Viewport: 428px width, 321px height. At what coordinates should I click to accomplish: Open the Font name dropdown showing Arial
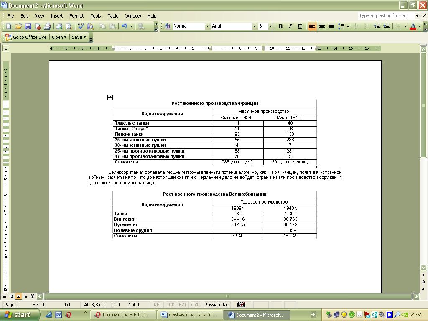pyautogui.click(x=254, y=26)
